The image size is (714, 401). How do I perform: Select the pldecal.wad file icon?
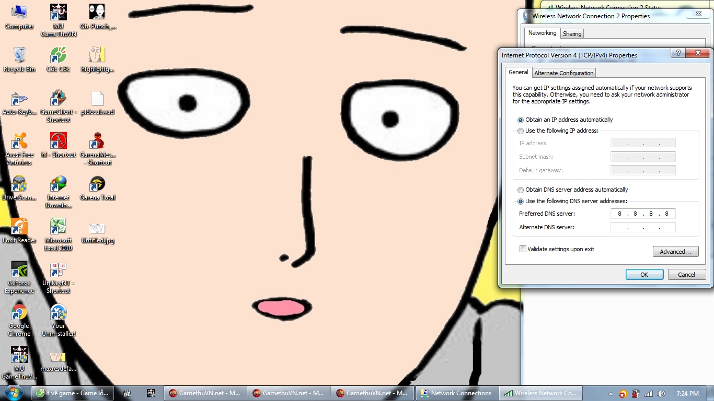[x=97, y=102]
